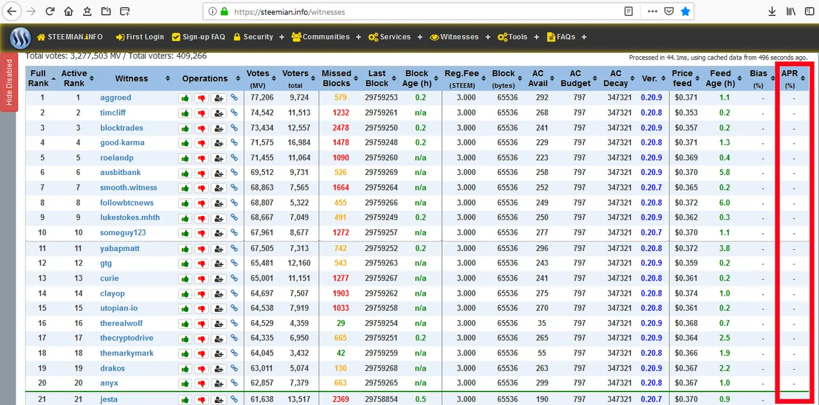
Task: Open STEEMIAN.INFO home menu item
Action: click(x=70, y=37)
